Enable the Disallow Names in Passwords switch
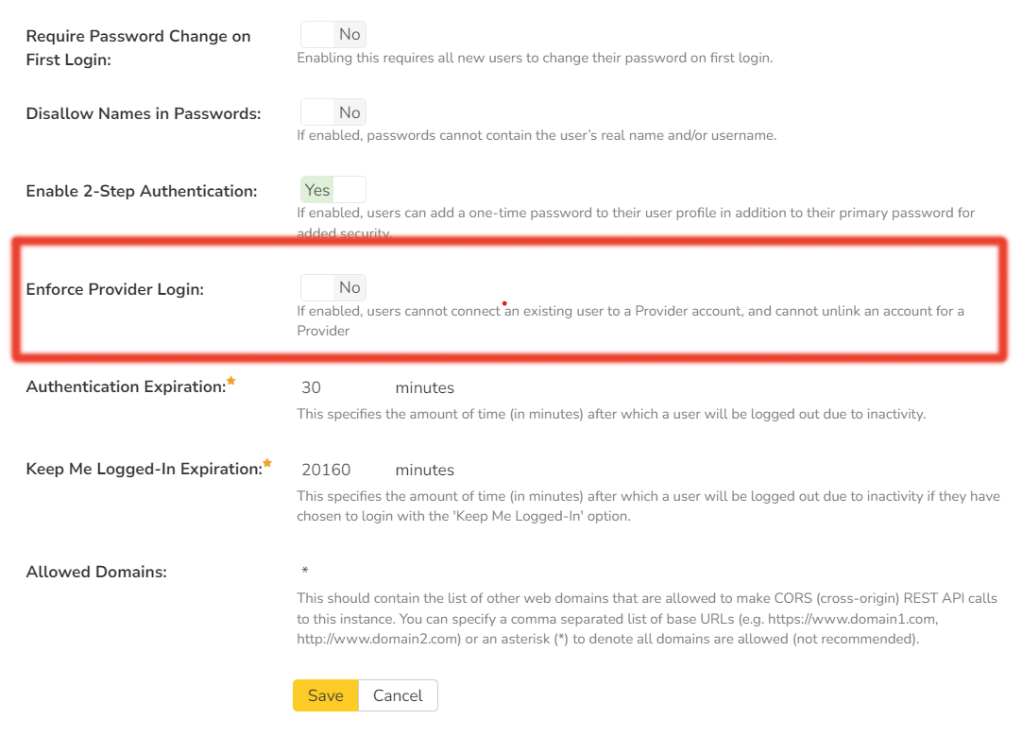Screen dimensions: 1022x737 click(332, 113)
